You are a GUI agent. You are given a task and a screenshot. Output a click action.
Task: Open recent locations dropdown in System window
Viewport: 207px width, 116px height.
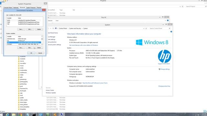[50, 28]
